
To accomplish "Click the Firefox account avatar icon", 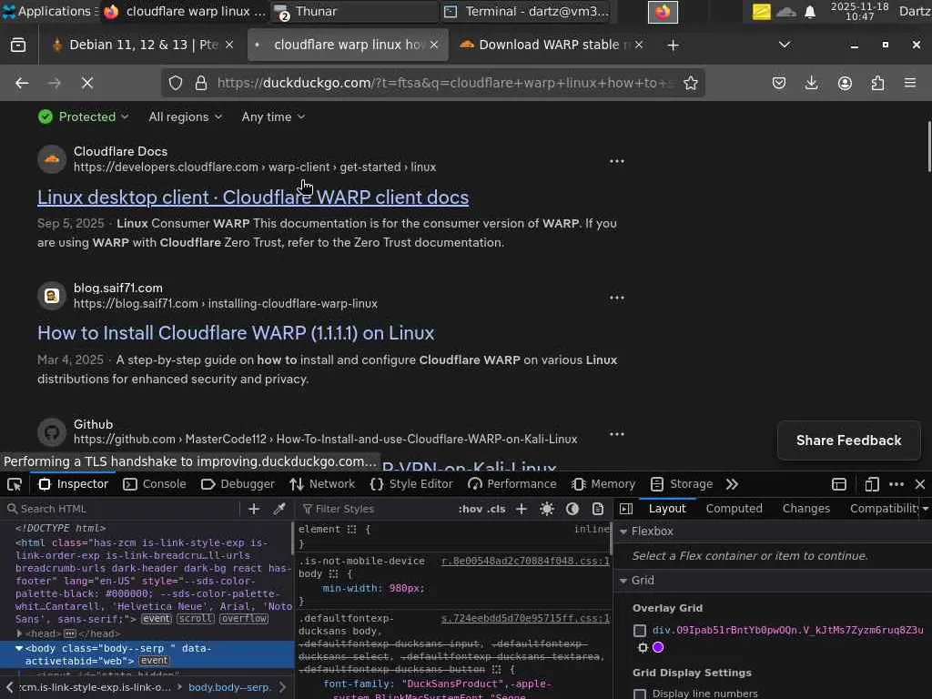I will (x=845, y=83).
